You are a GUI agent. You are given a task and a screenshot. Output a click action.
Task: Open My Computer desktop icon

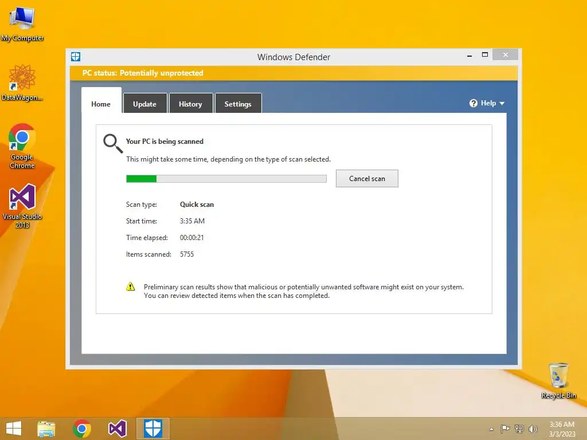pos(22,23)
